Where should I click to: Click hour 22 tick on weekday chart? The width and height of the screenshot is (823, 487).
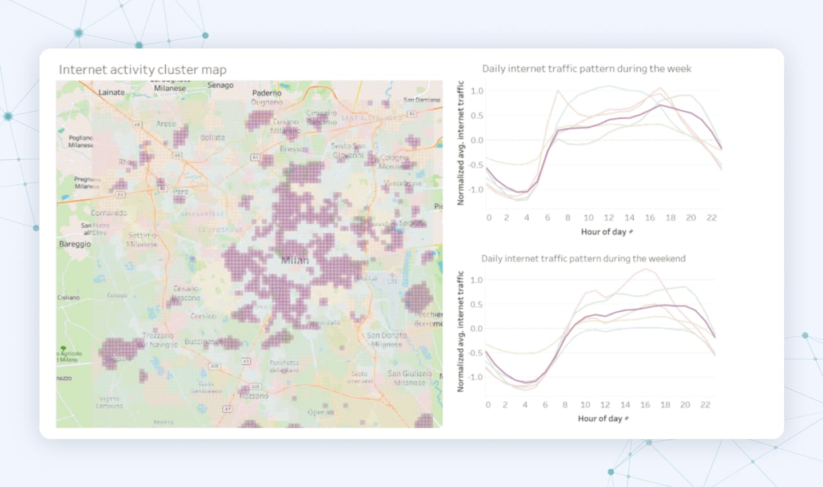tap(712, 218)
